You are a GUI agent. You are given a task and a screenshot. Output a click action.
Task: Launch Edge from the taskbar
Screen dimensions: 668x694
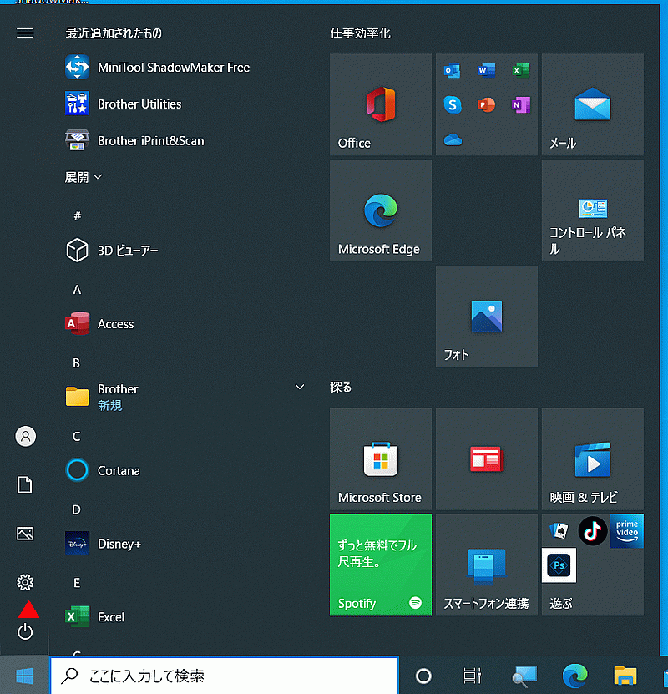tap(574, 676)
